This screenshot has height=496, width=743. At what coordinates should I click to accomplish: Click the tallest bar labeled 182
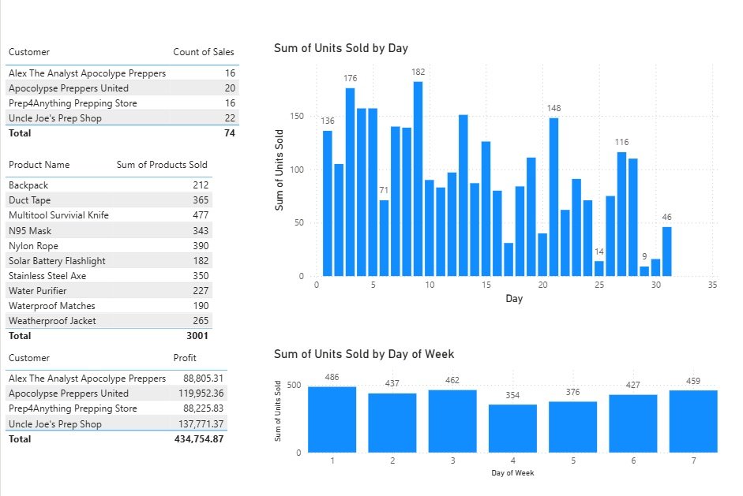pos(418,180)
